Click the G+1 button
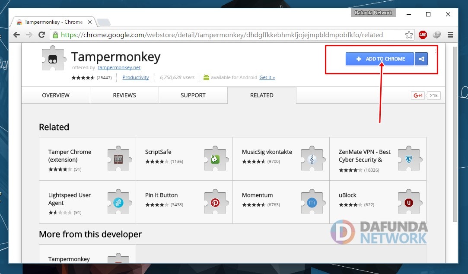The height and width of the screenshot is (274, 468). click(418, 96)
